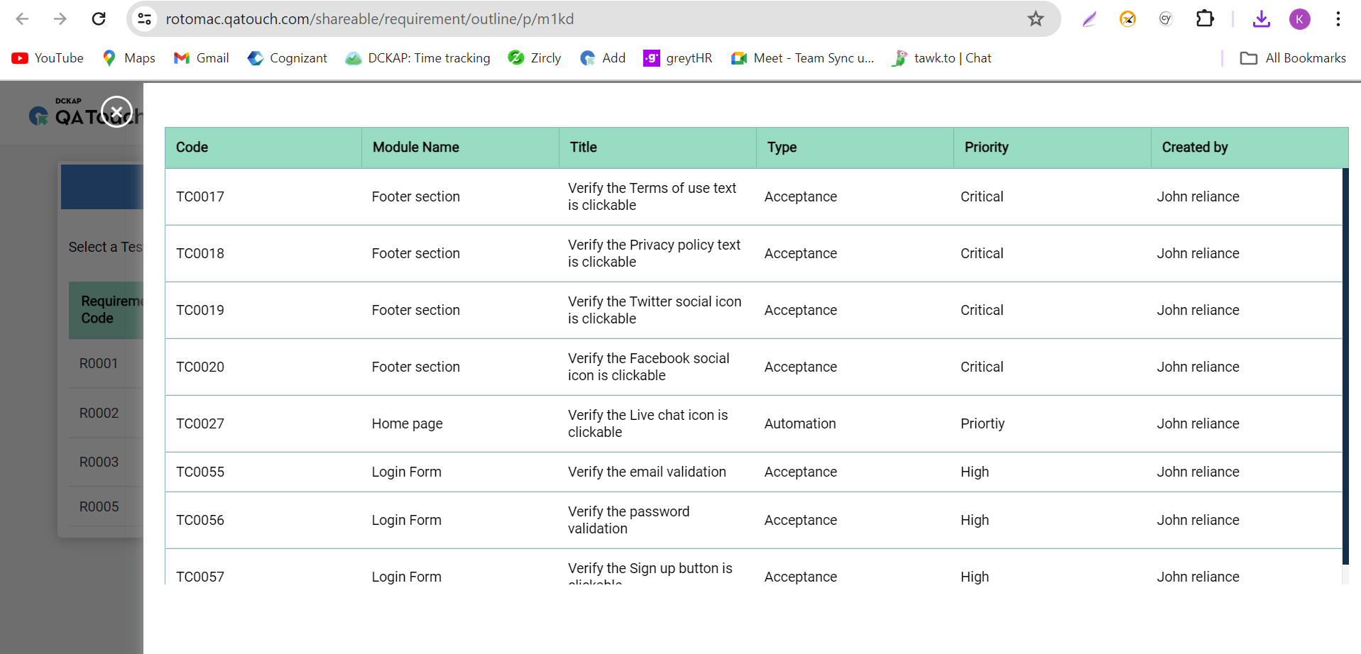Click John reliance in TC0020 row

(1198, 367)
